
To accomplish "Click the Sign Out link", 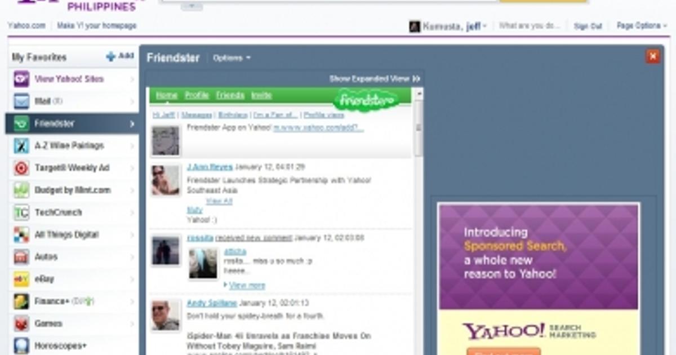I will tap(588, 26).
